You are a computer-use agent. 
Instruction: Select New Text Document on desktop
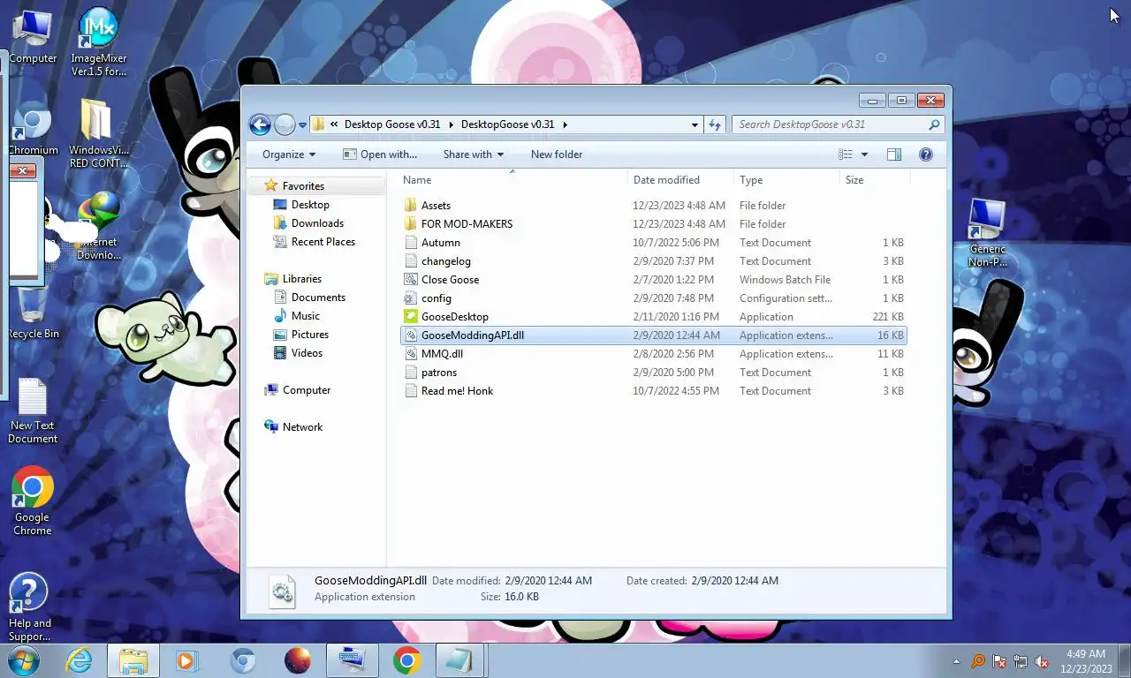(33, 411)
